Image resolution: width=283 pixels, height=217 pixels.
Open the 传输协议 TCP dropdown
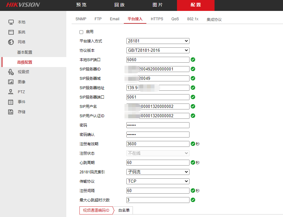158,181
